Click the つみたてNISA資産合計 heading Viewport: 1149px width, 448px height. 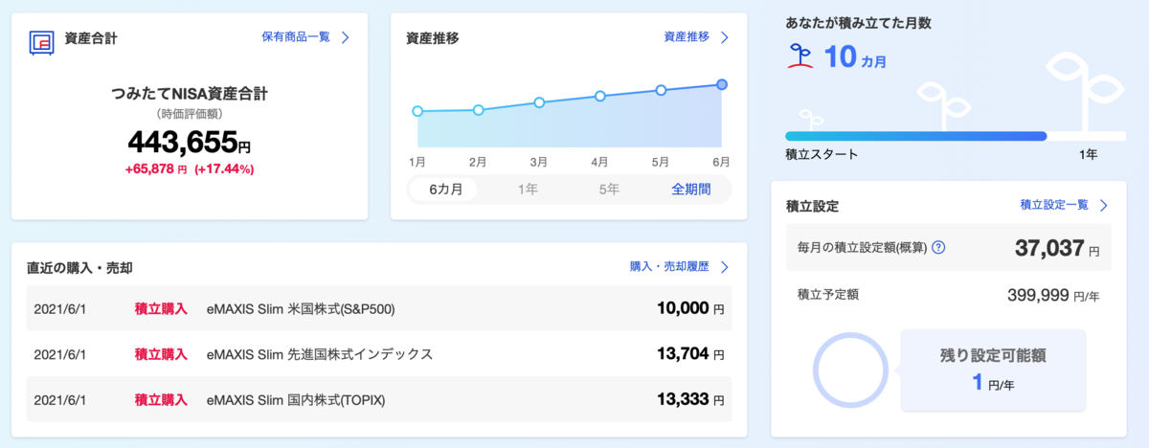190,95
